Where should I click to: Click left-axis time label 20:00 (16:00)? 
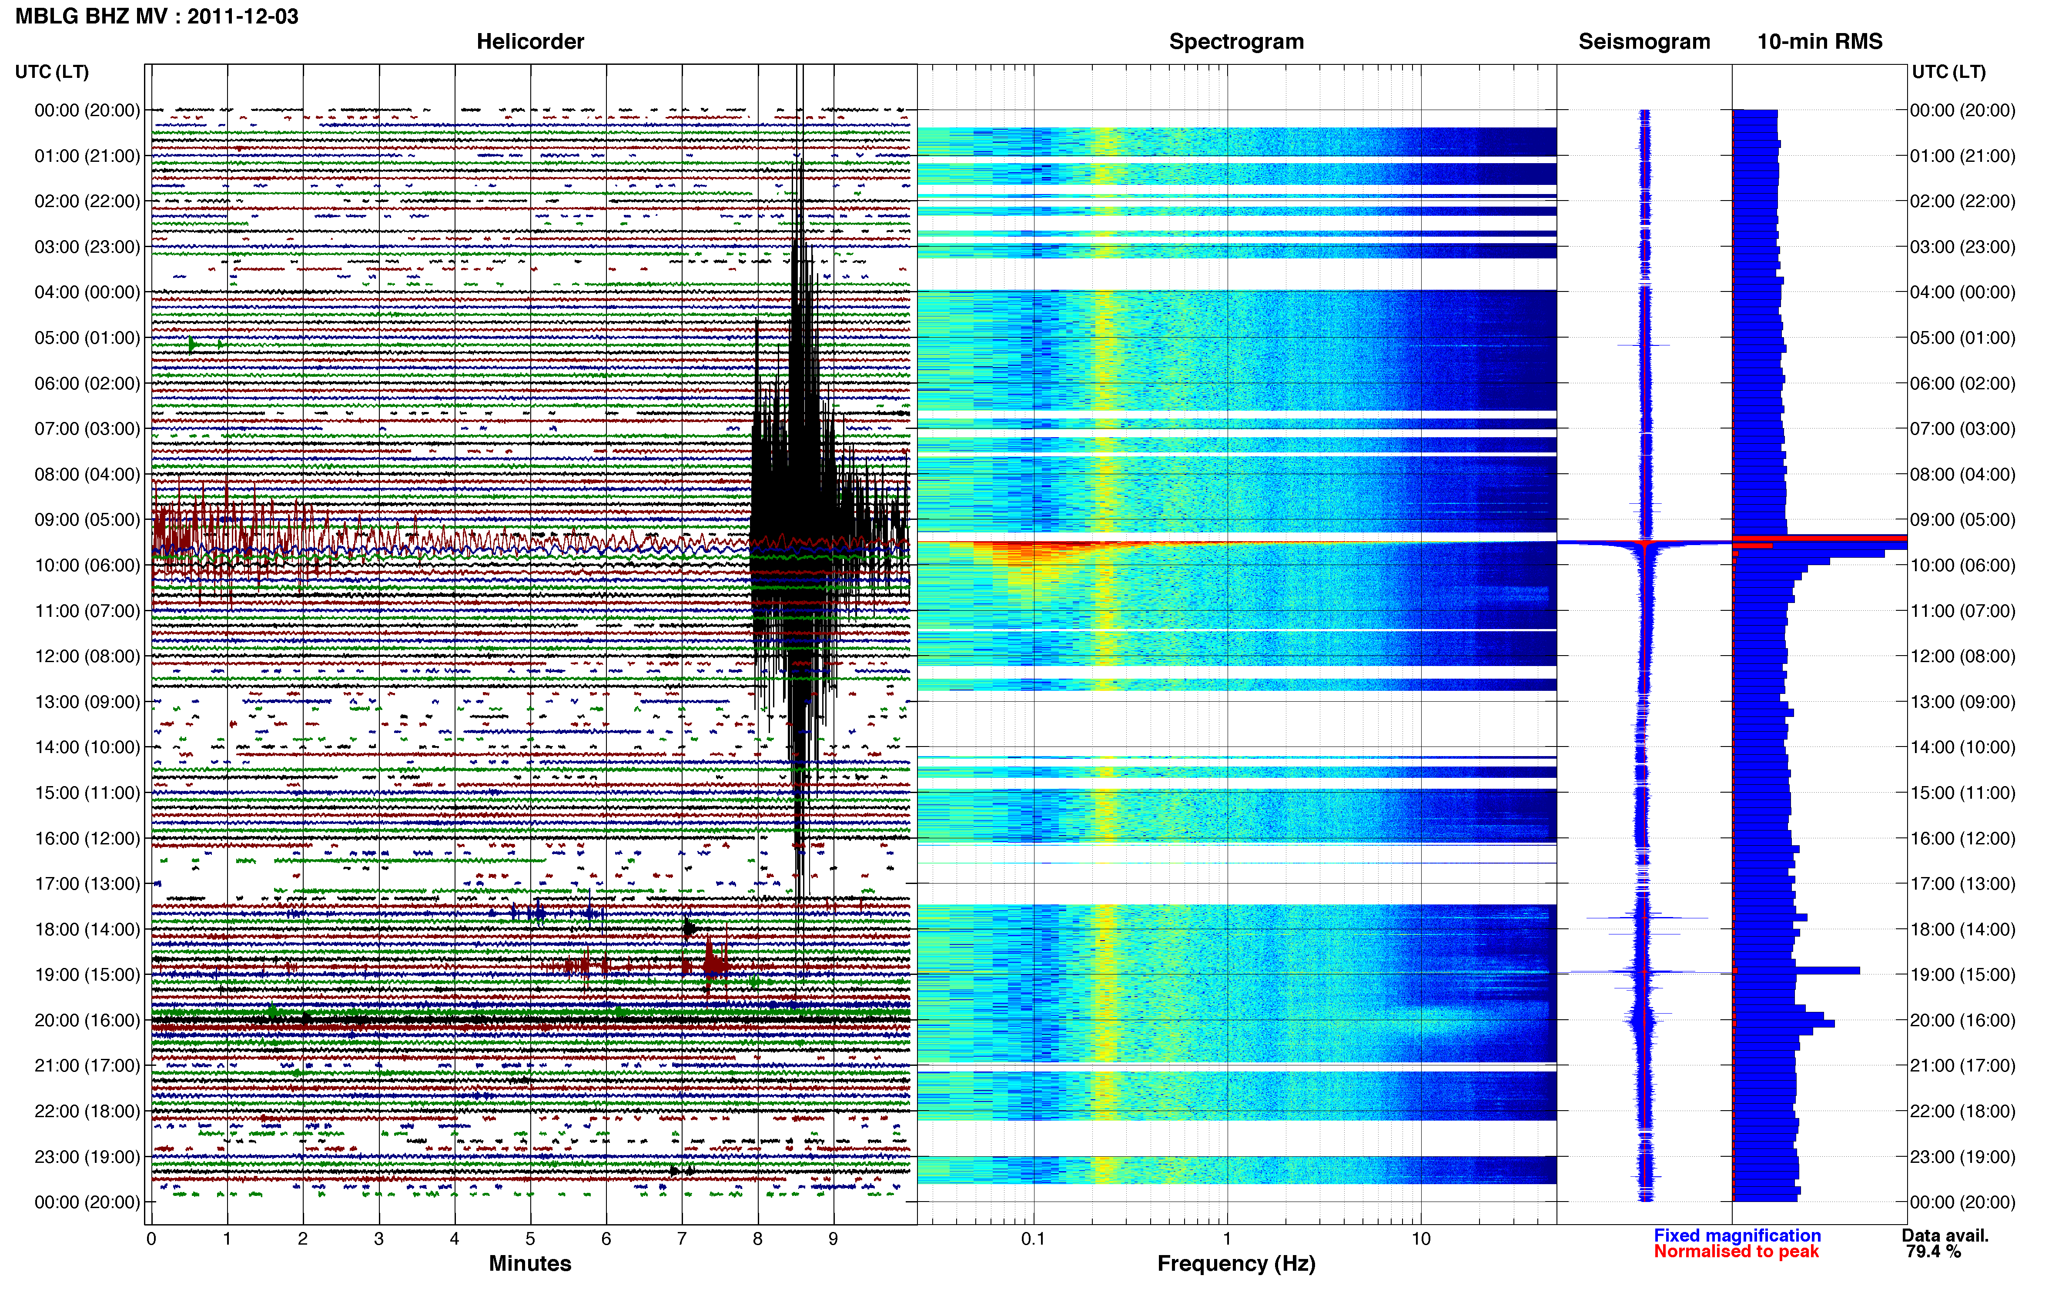(87, 1020)
